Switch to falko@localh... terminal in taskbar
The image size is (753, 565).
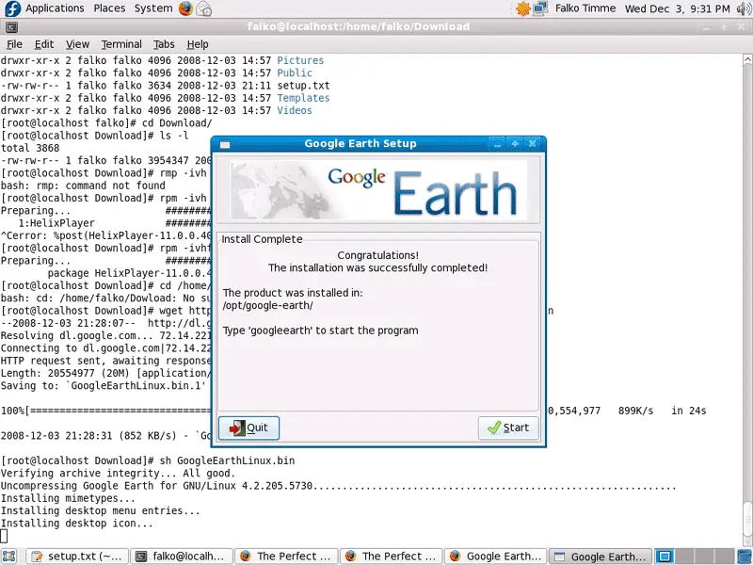182,557
